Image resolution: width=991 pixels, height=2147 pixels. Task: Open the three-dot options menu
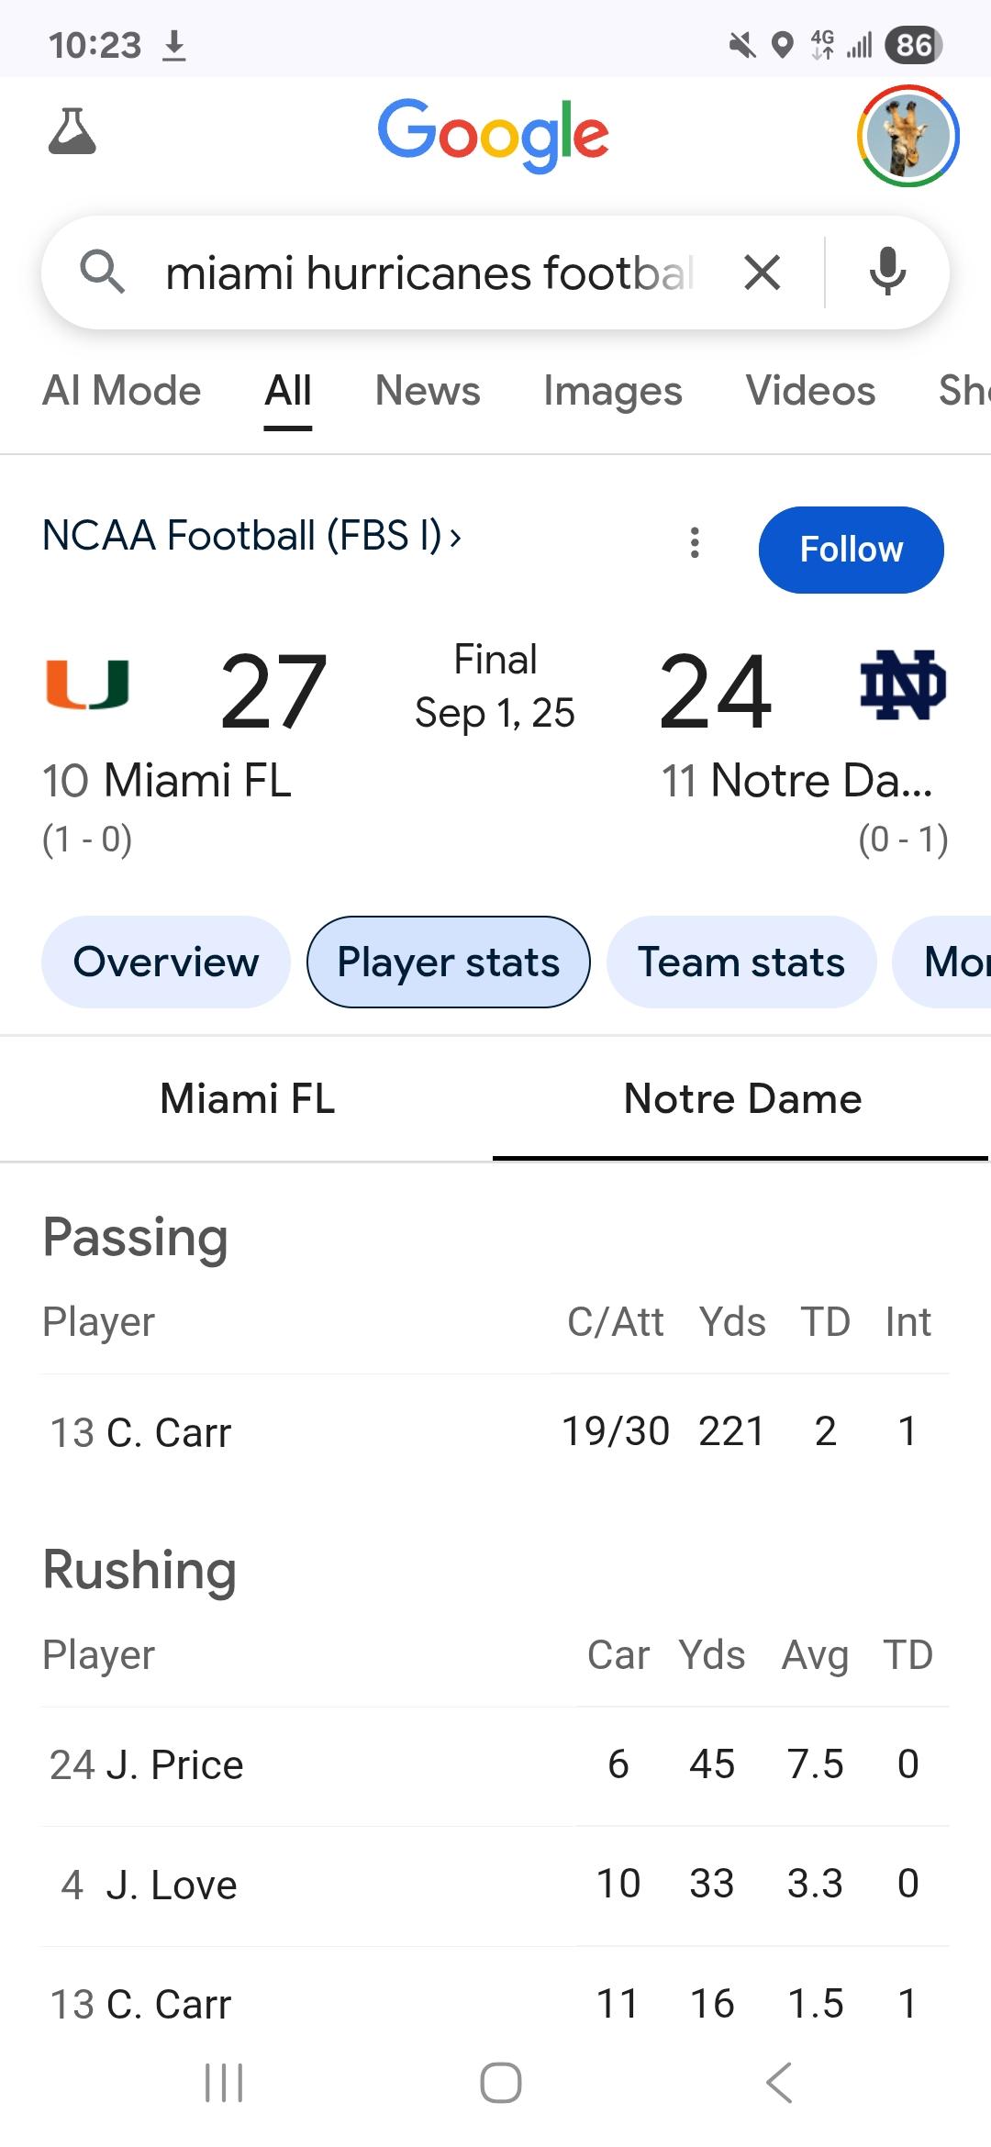[695, 543]
